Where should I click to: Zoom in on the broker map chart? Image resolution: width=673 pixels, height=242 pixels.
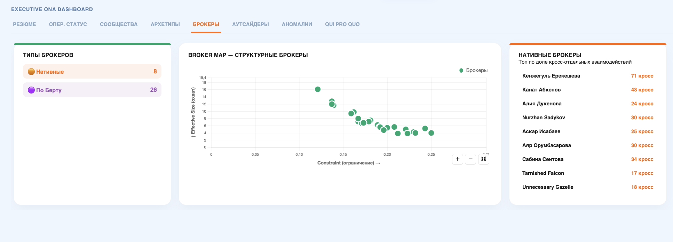point(458,159)
